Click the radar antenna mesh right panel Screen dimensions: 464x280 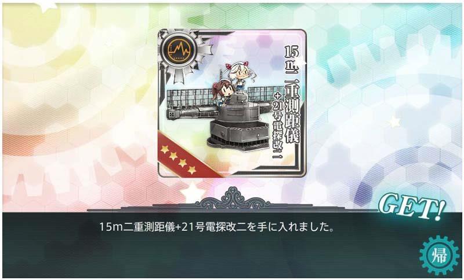(x=264, y=93)
